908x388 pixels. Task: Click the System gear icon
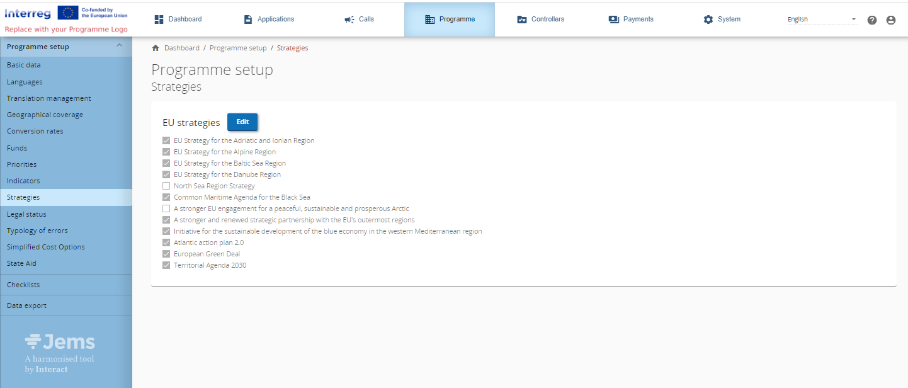pyautogui.click(x=708, y=20)
